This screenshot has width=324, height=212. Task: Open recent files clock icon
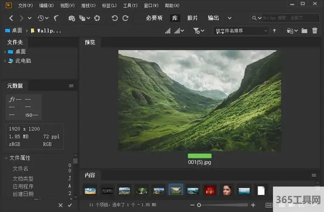click(41, 18)
